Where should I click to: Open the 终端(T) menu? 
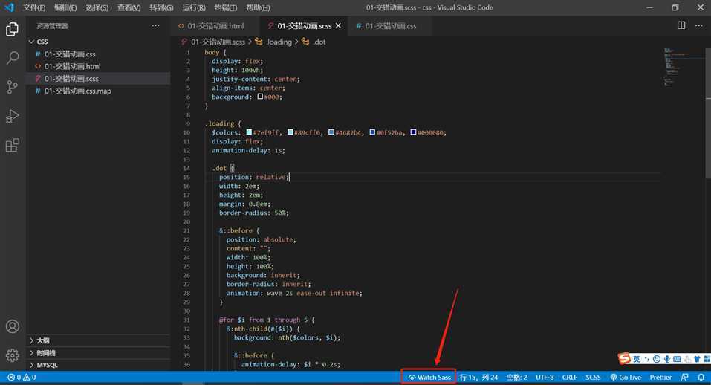tap(225, 7)
